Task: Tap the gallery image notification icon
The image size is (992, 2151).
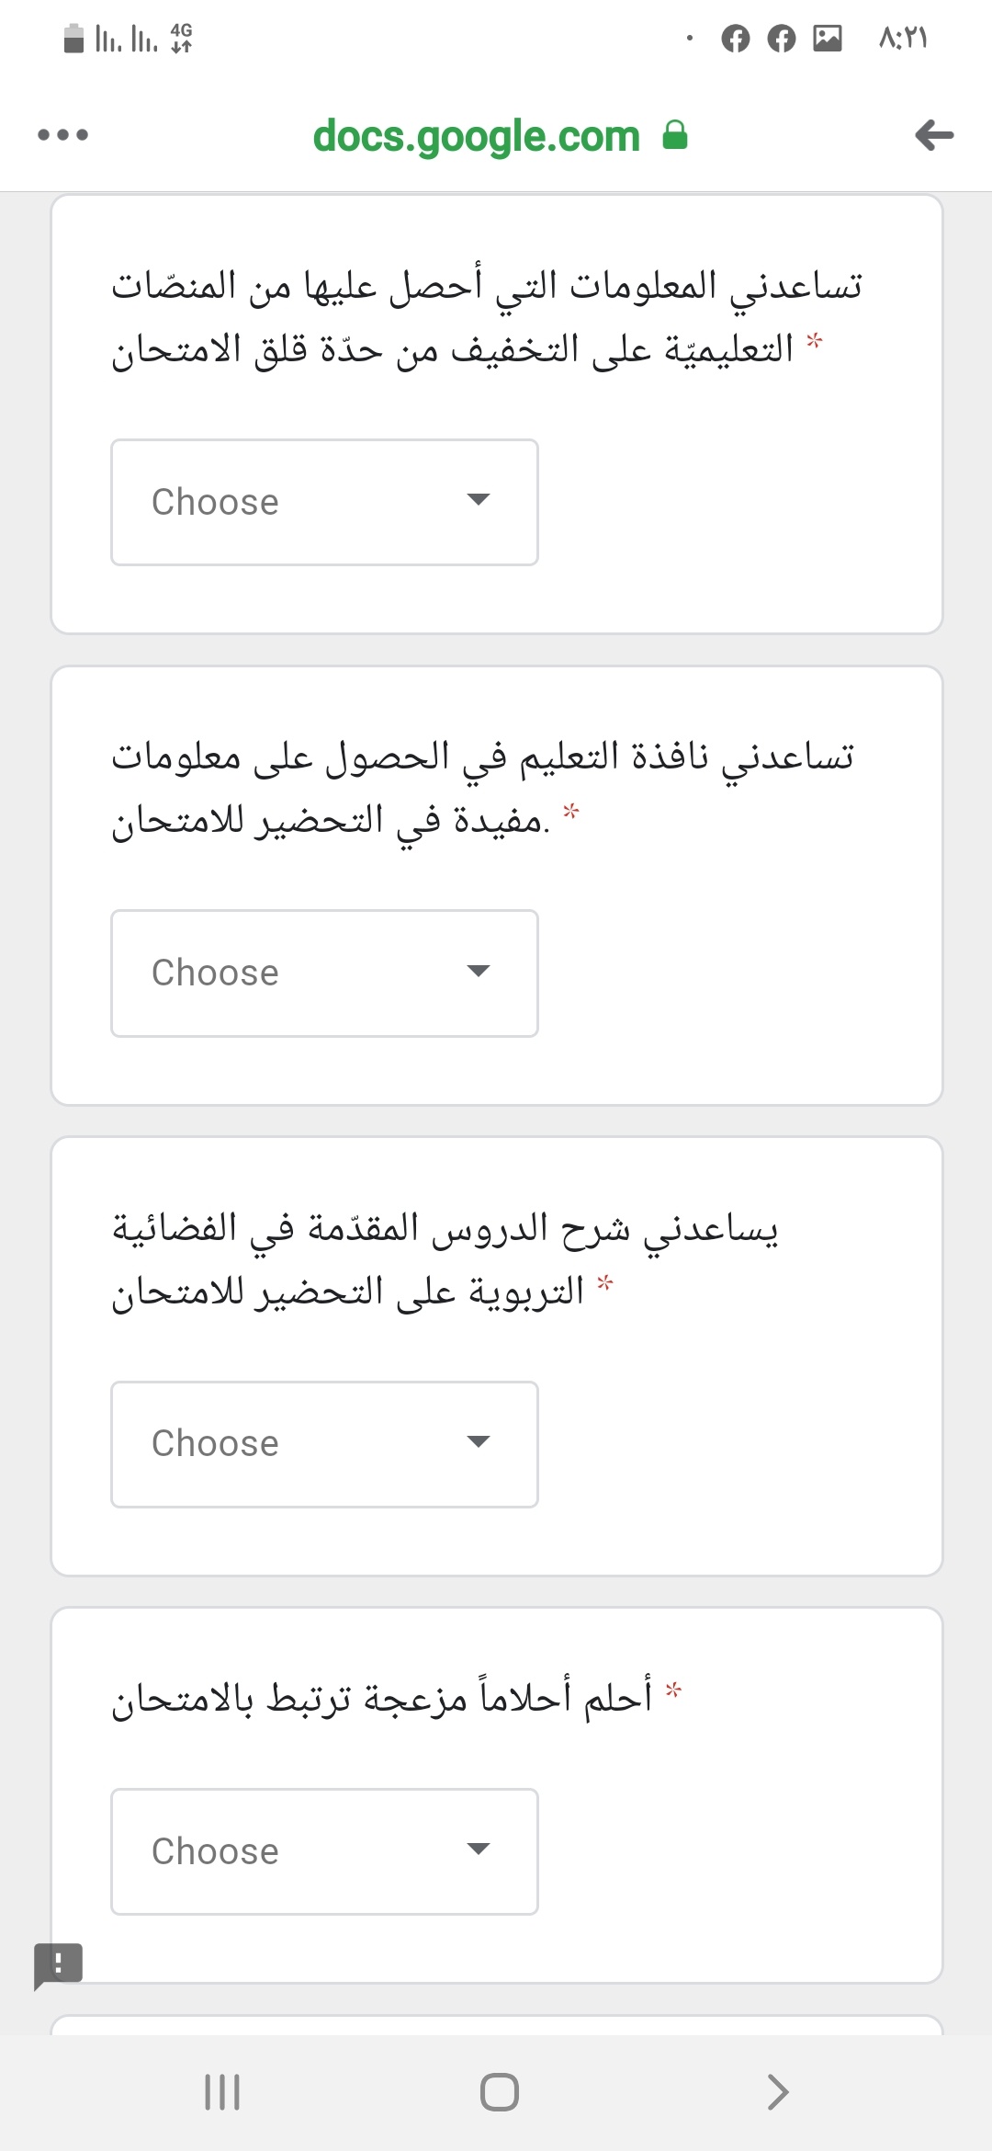Action: click(x=828, y=38)
